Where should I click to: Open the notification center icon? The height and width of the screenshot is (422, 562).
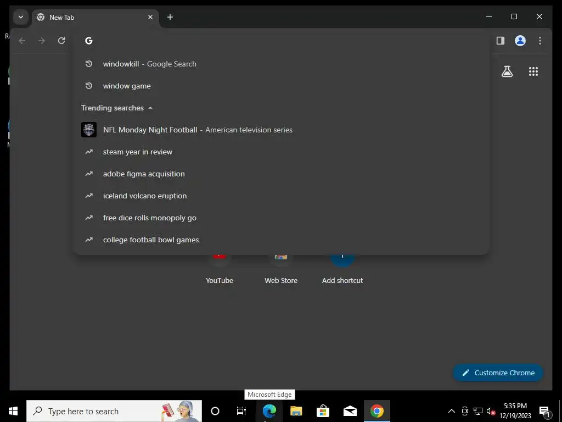pyautogui.click(x=544, y=411)
